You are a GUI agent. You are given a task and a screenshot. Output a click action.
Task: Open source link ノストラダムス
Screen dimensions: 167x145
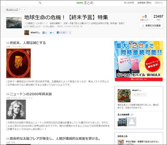pos(18,47)
